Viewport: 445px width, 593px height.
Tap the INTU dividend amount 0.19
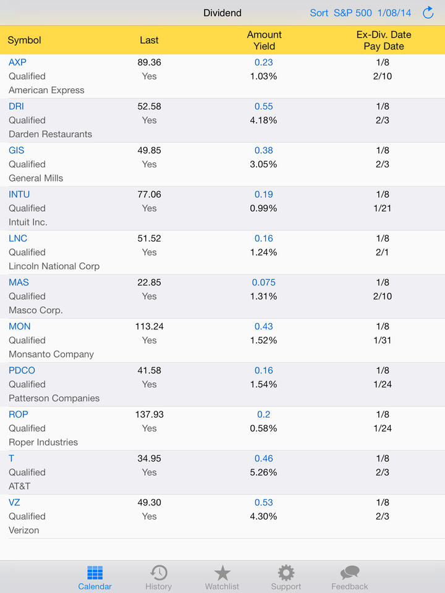264,195
